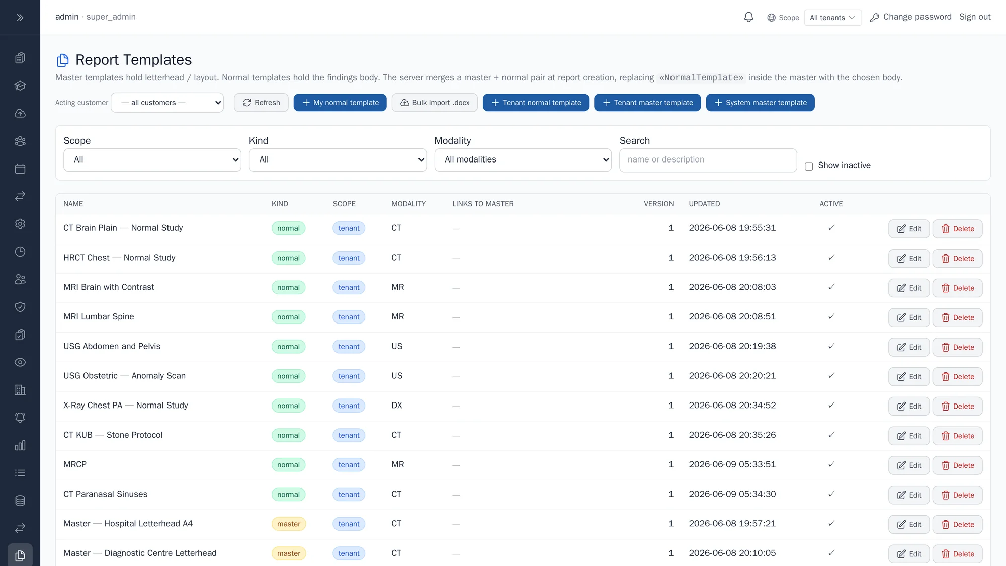Edit MRI Brain with Contrast template
Image resolution: width=1006 pixels, height=566 pixels.
(909, 288)
